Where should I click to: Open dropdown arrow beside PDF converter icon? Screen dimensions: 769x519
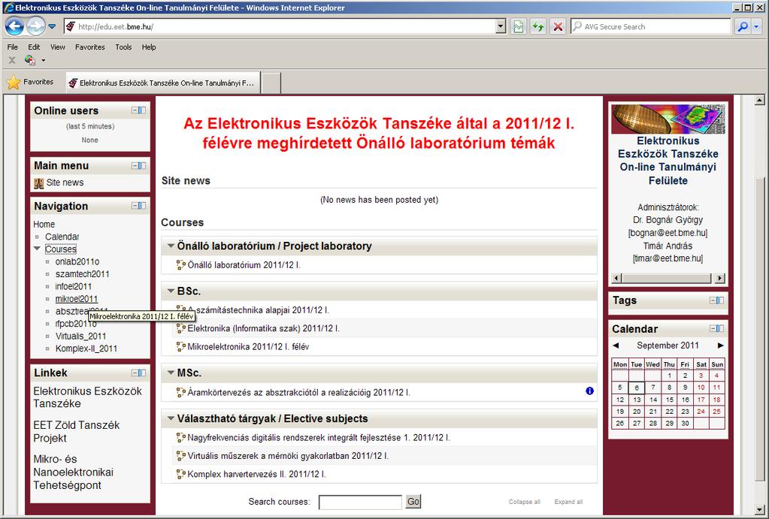[x=43, y=60]
